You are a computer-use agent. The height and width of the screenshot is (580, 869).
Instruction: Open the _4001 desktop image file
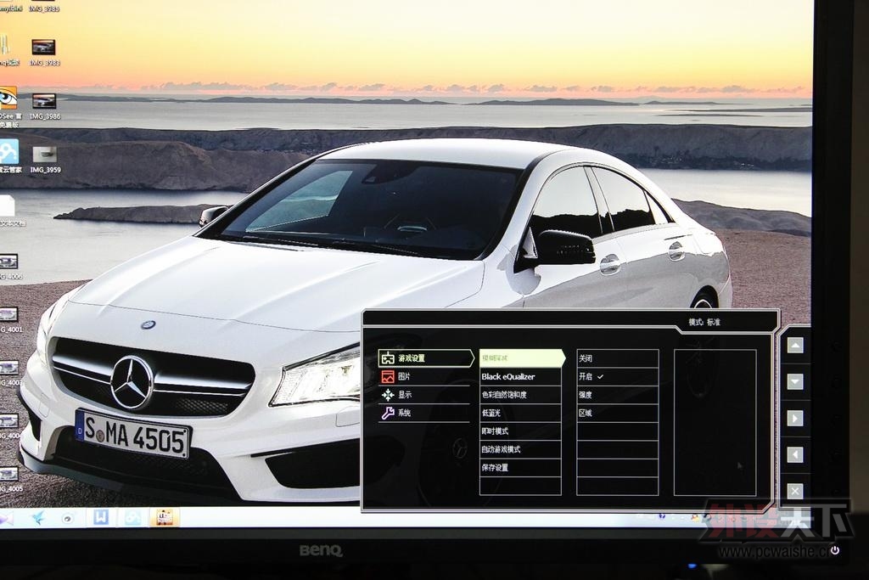coord(9,320)
